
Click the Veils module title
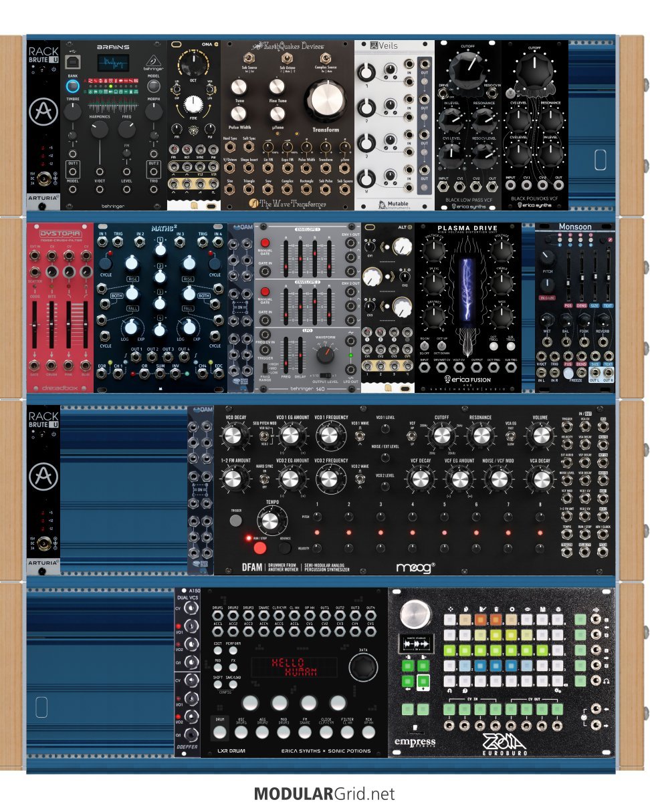point(389,46)
